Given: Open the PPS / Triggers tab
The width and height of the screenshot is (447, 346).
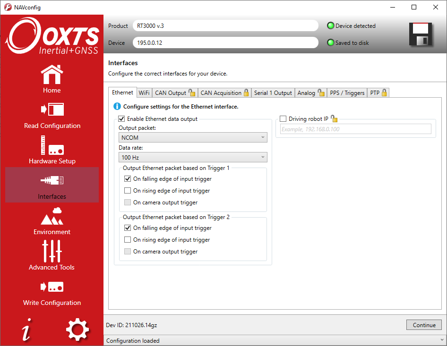Looking at the screenshot, I should tap(347, 93).
